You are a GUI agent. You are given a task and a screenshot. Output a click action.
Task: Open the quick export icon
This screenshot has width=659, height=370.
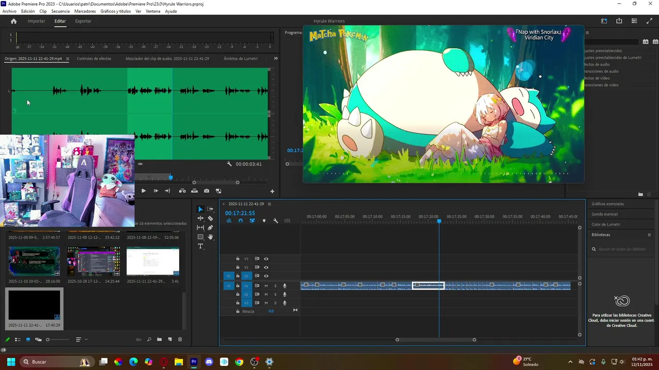[619, 21]
